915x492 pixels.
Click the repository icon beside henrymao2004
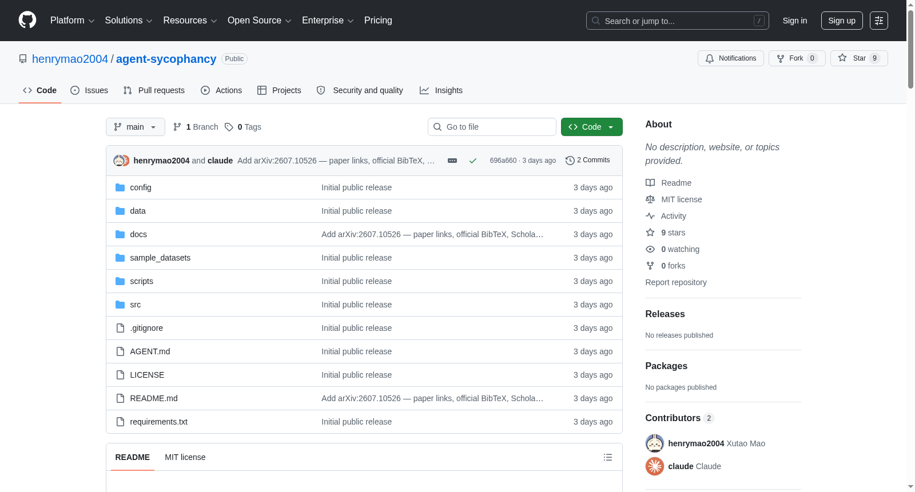[x=23, y=59]
